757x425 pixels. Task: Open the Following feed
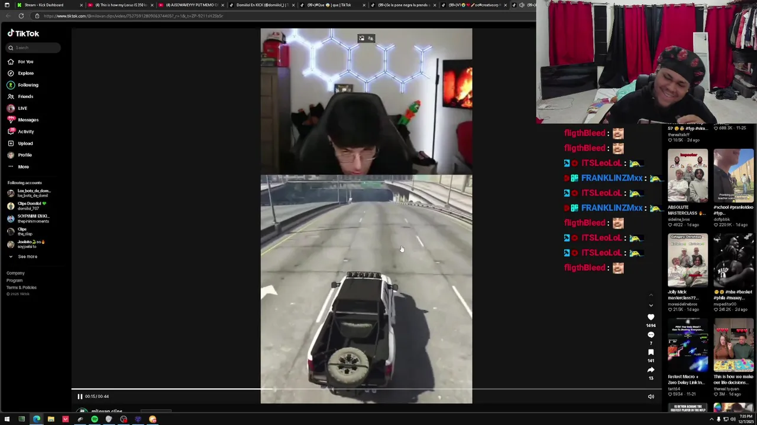[22, 85]
